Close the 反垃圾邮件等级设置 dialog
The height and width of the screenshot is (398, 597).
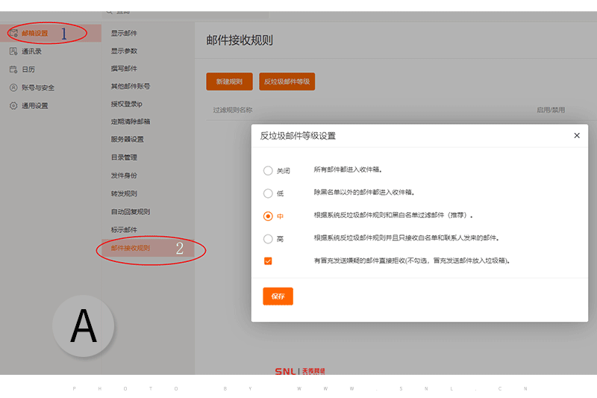pos(576,136)
